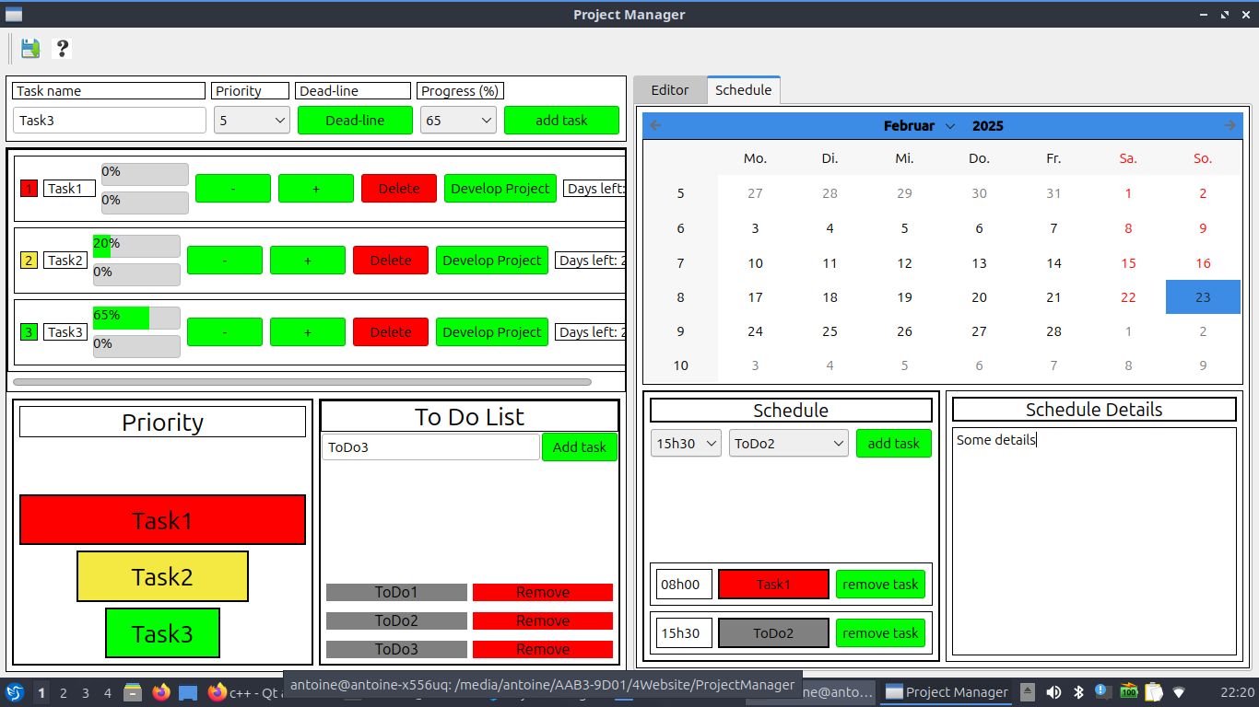Open Firefox from the taskbar launcher
1259x707 pixels.
click(161, 692)
